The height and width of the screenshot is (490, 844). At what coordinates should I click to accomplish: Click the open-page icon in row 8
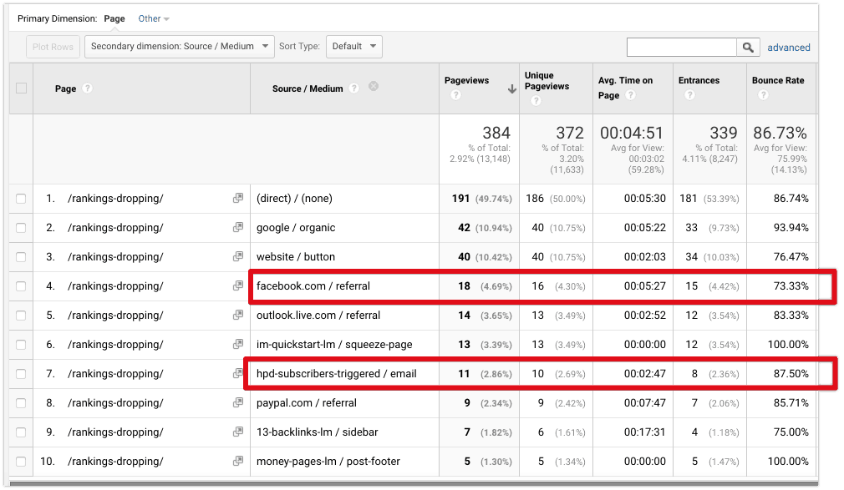point(238,403)
